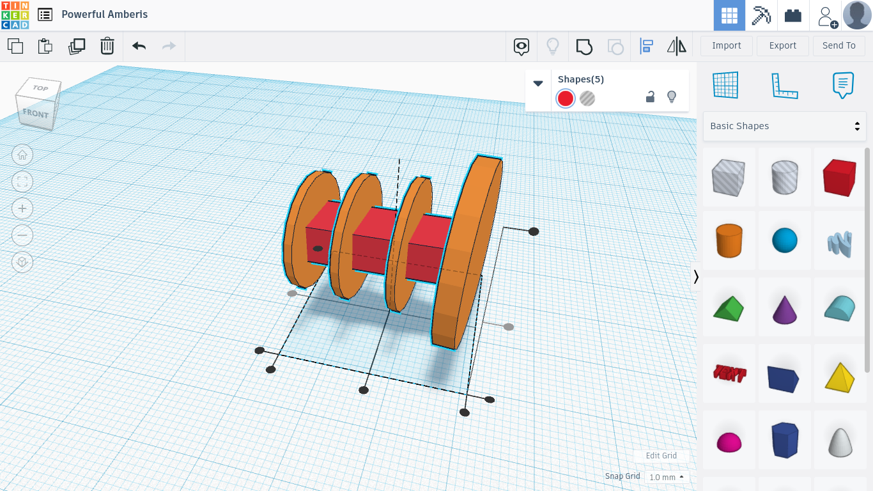Screen dimensions: 873x491
Task: Delete the selected shapes
Action: (x=107, y=46)
